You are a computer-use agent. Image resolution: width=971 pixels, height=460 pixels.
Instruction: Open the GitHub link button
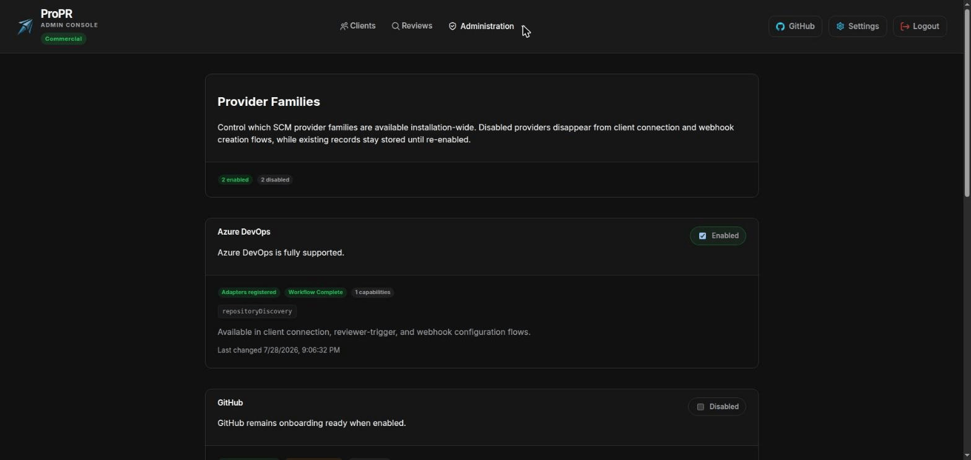click(795, 27)
